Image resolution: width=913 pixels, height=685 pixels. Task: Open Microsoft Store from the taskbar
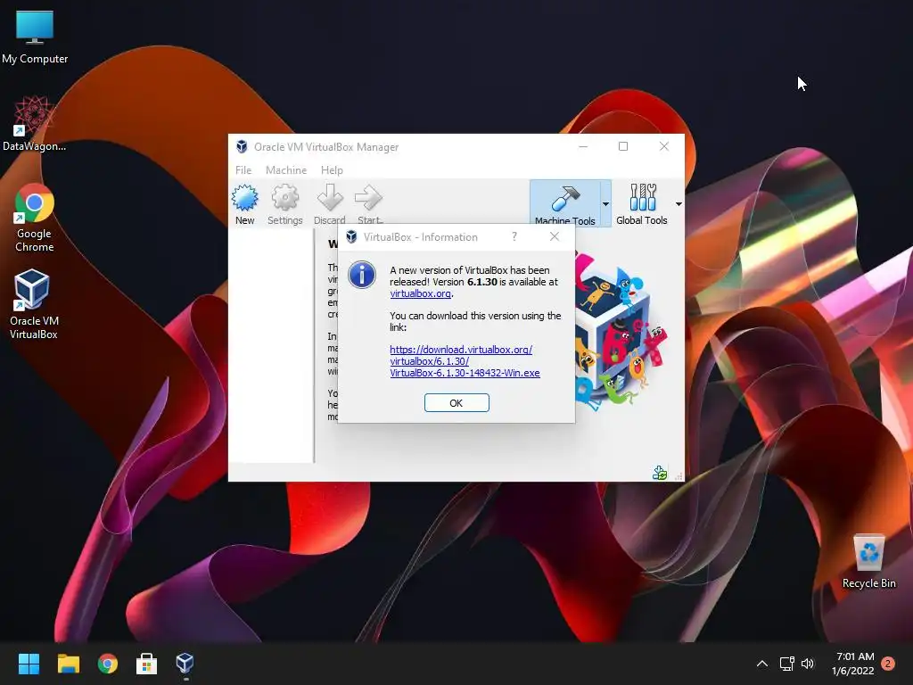(147, 664)
